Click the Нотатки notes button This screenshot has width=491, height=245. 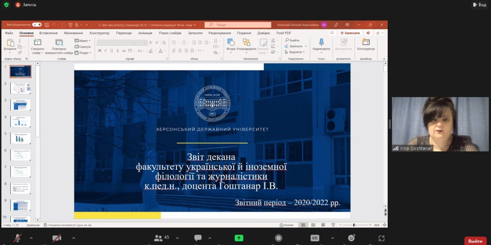pos(287,225)
